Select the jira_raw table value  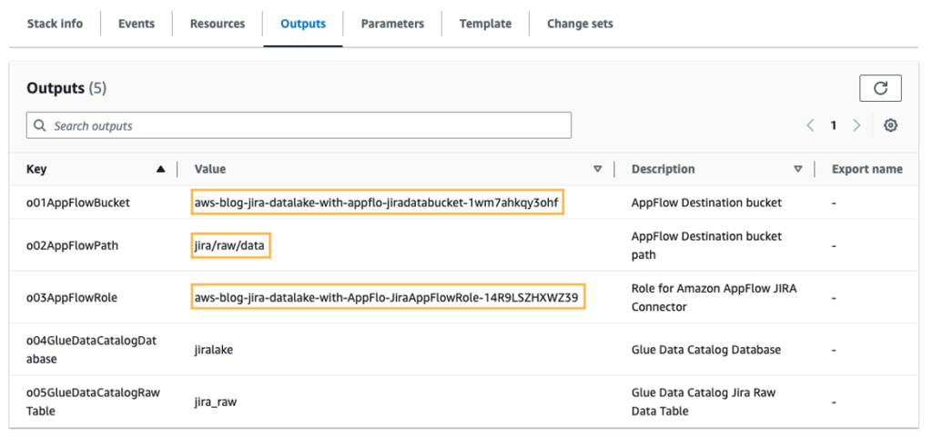(x=215, y=402)
